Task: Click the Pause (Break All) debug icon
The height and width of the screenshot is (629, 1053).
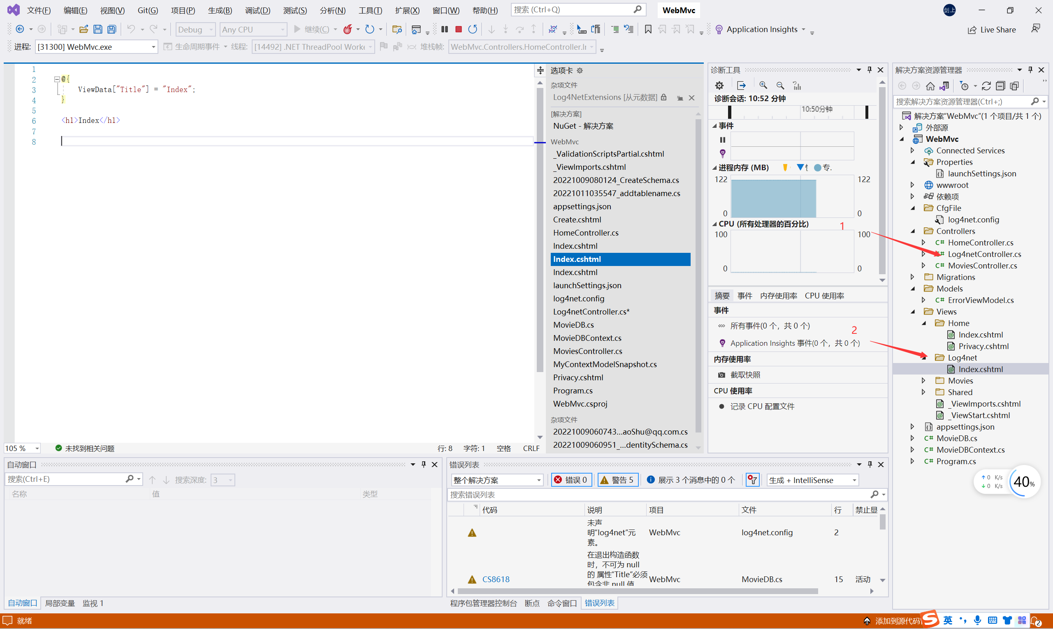Action: 444,29
